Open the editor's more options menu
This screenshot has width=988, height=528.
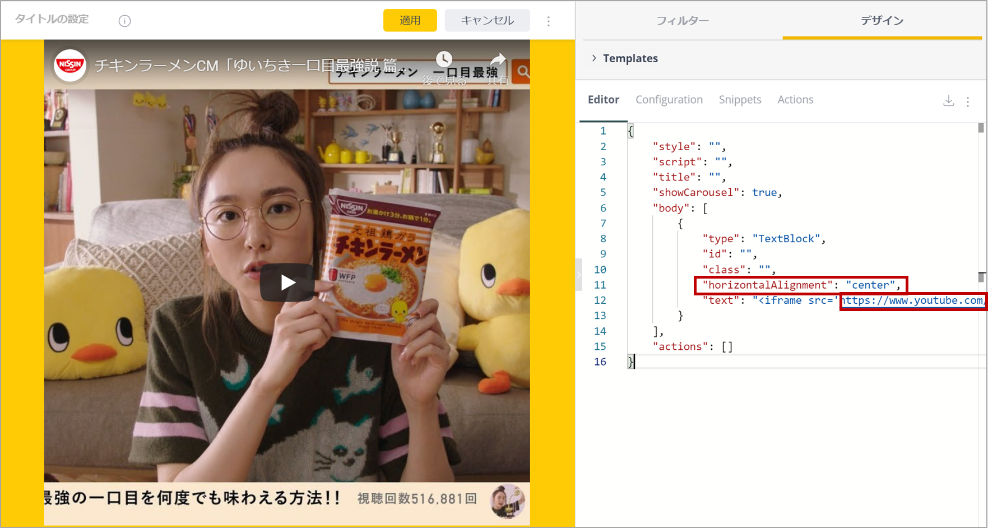point(968,101)
